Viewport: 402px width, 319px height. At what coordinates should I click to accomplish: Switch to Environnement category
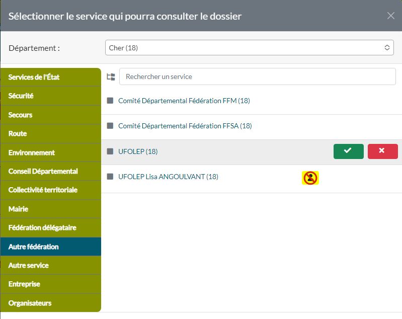(x=51, y=152)
